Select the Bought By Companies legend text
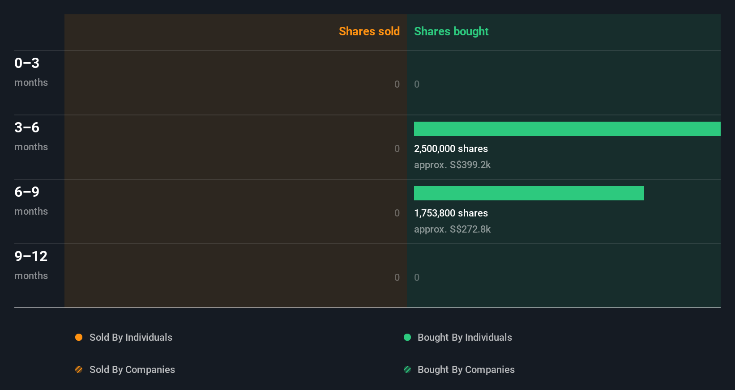This screenshot has width=735, height=390. [466, 369]
